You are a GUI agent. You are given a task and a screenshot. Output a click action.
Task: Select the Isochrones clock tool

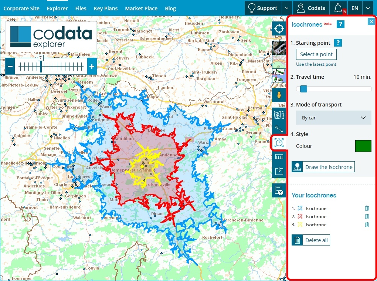pos(279,142)
